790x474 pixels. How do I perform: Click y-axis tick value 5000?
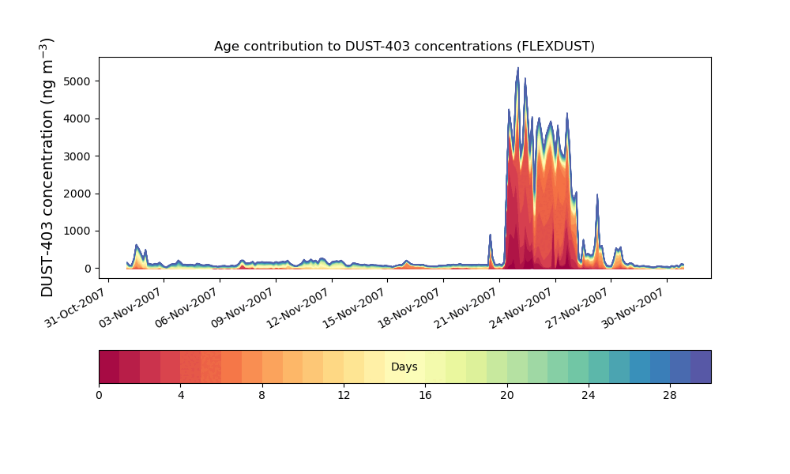pos(77,81)
